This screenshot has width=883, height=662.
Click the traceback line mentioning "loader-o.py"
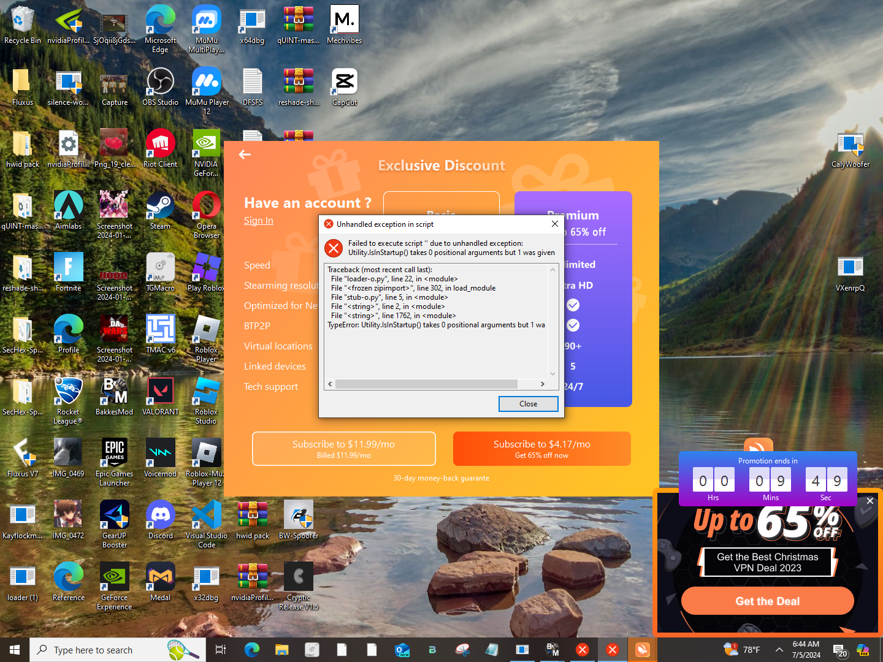tap(394, 279)
